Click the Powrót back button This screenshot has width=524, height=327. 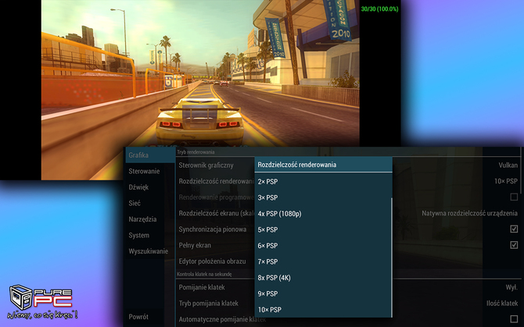pos(138,317)
